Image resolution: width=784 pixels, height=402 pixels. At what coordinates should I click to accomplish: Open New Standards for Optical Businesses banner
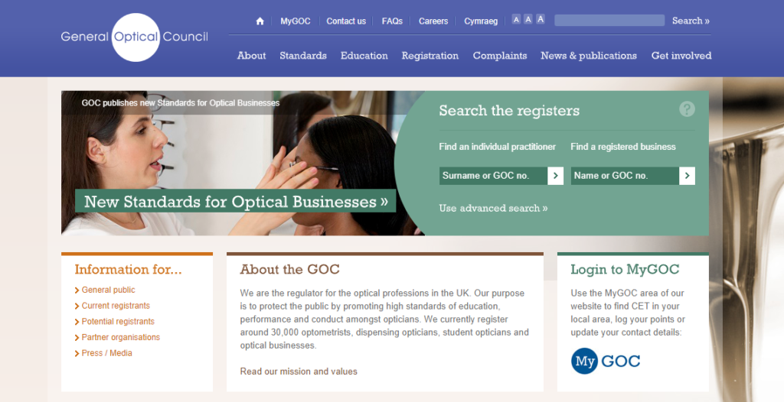pyautogui.click(x=236, y=201)
